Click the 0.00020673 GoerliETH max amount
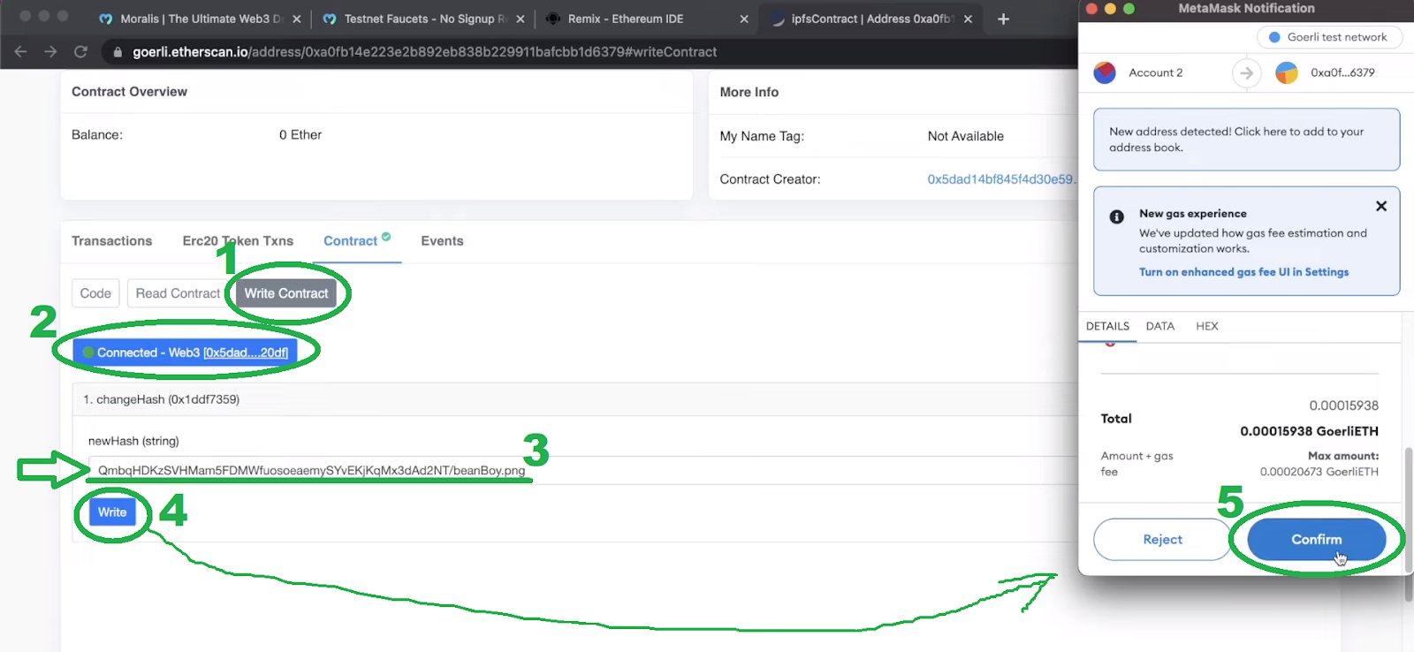Screen dimensions: 1414x652 click(x=1319, y=472)
